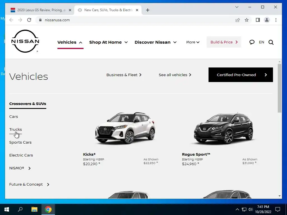Click the browser forward arrow

pos(20,20)
